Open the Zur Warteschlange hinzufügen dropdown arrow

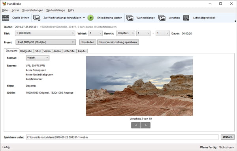point(84,18)
